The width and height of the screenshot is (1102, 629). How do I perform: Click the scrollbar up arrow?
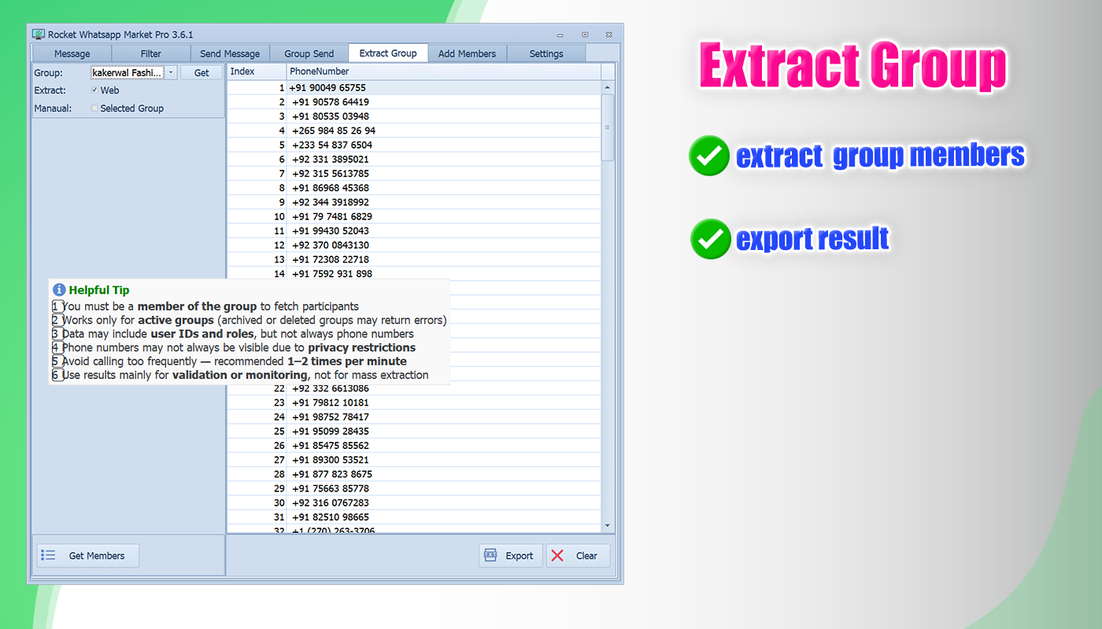[x=608, y=87]
